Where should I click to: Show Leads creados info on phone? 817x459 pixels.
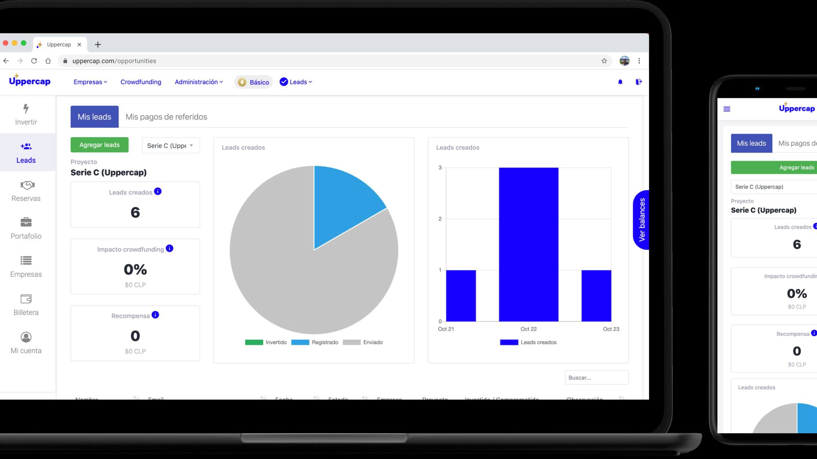point(815,226)
